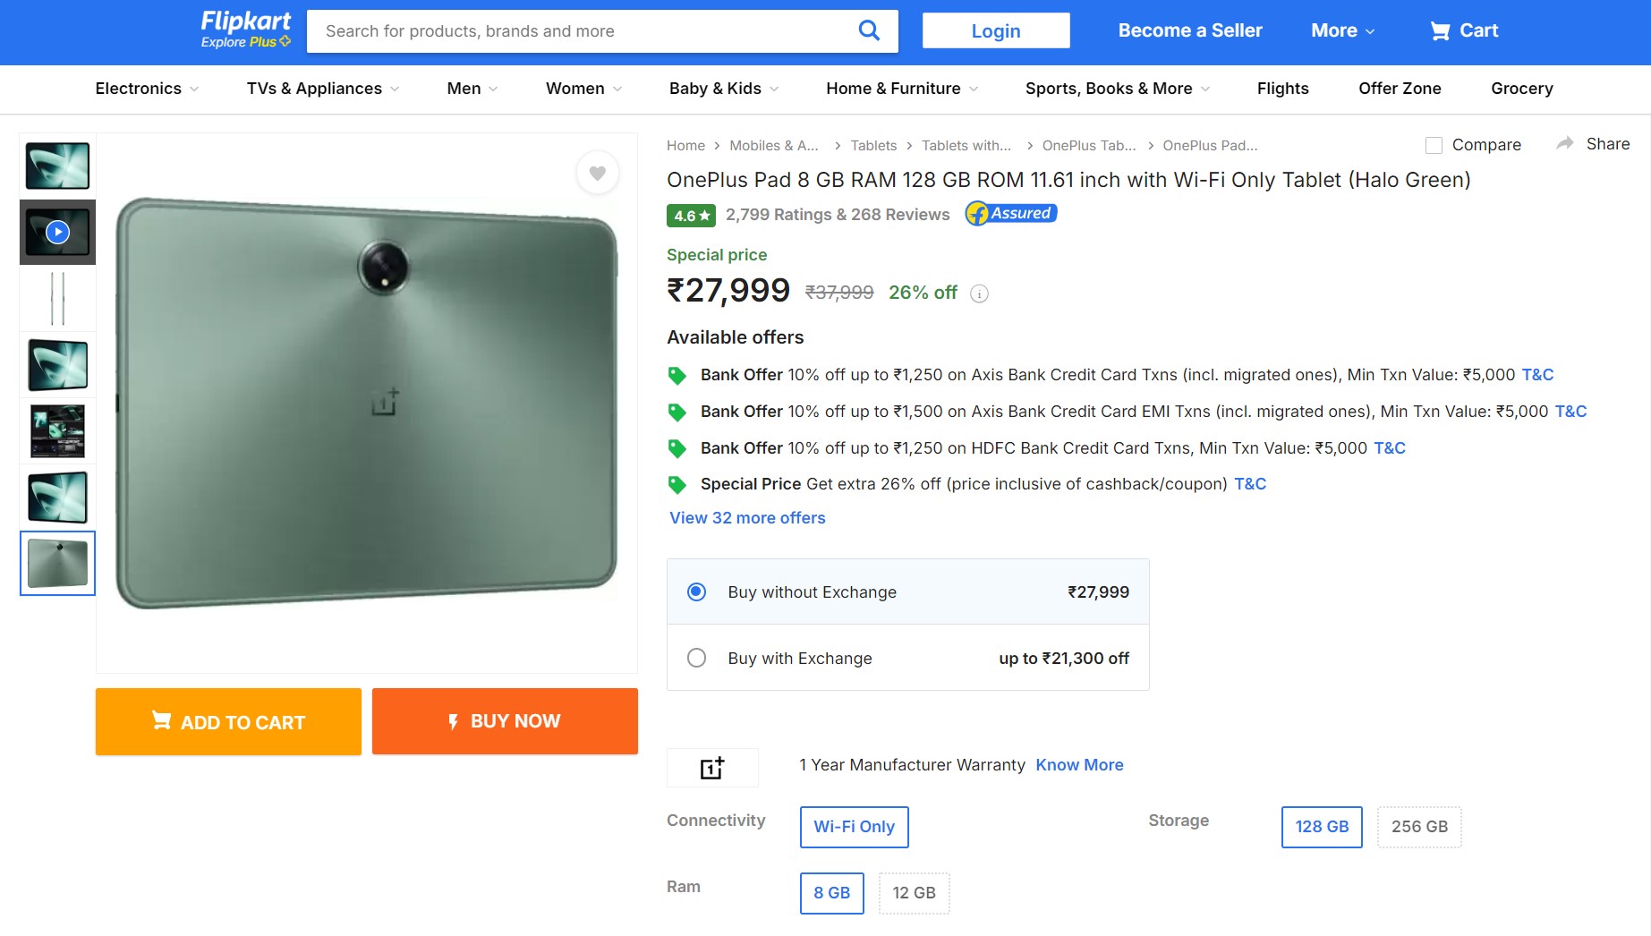Click the info icon beside 26% off
This screenshot has height=936, width=1651.
[979, 294]
